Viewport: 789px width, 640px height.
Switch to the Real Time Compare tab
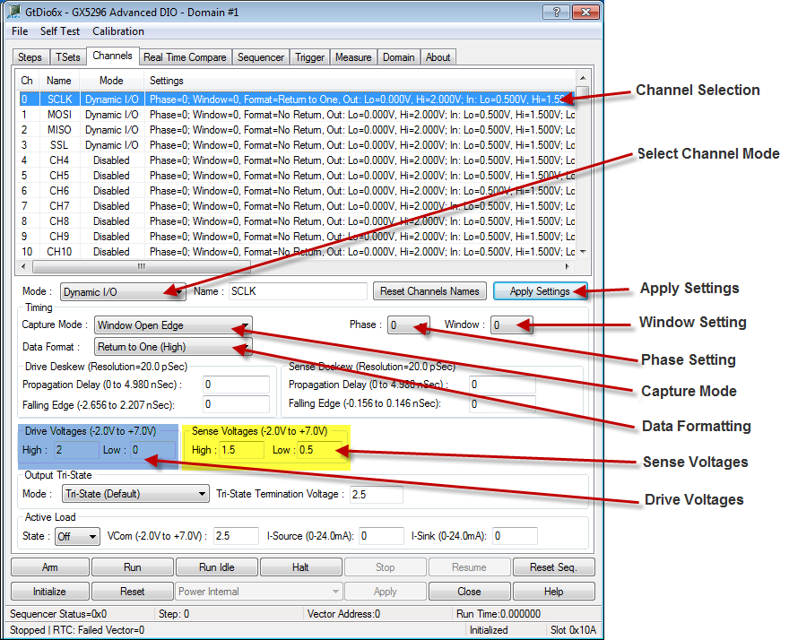pos(185,57)
